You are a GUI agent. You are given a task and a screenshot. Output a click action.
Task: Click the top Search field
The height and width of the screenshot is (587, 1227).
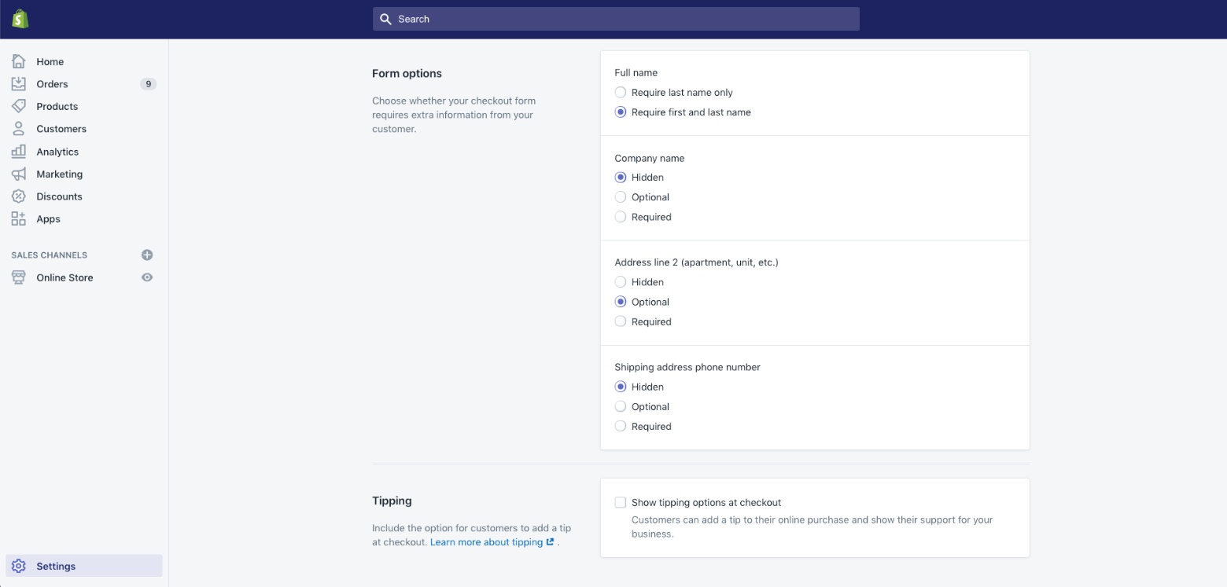(x=616, y=19)
